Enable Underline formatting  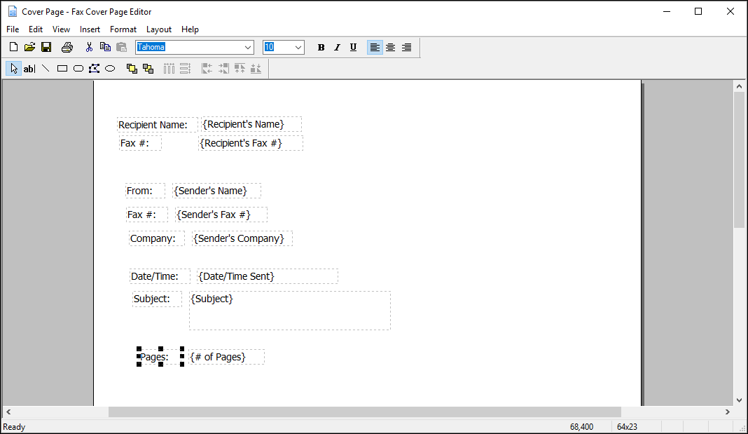353,48
